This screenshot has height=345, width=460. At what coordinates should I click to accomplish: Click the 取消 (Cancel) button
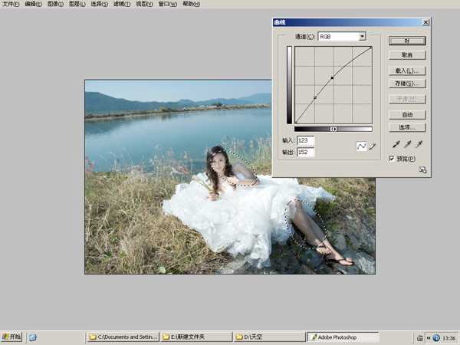point(407,55)
